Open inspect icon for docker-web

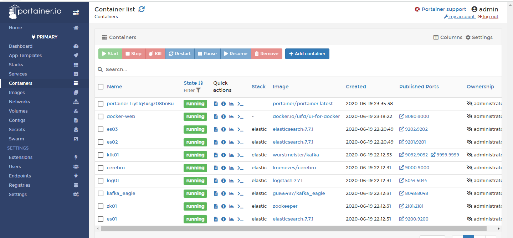(x=224, y=117)
